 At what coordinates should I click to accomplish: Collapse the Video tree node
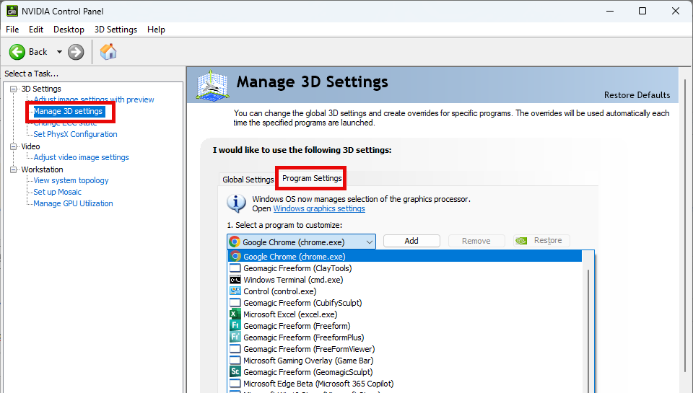click(14, 146)
